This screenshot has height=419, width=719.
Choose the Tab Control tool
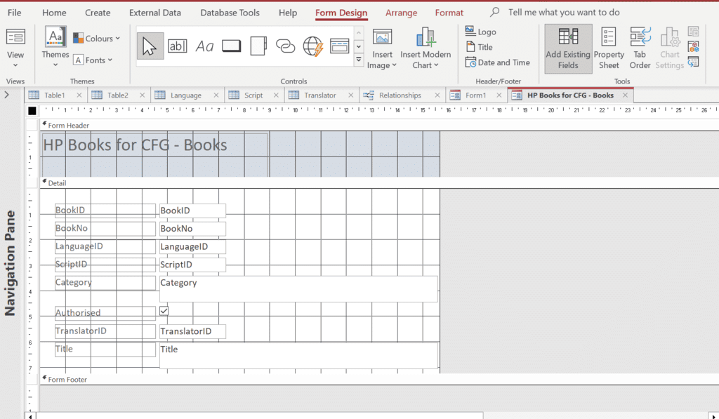click(258, 46)
